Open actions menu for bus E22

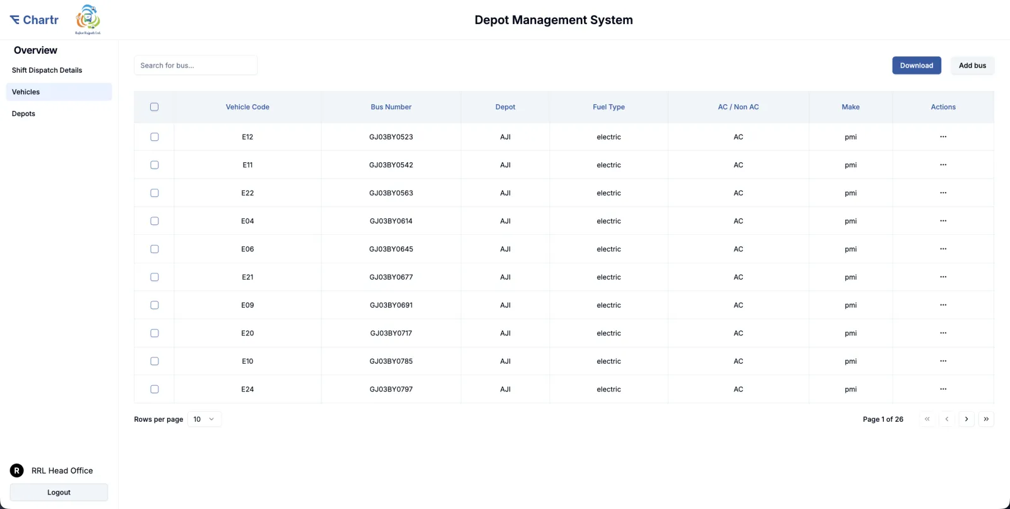click(943, 193)
